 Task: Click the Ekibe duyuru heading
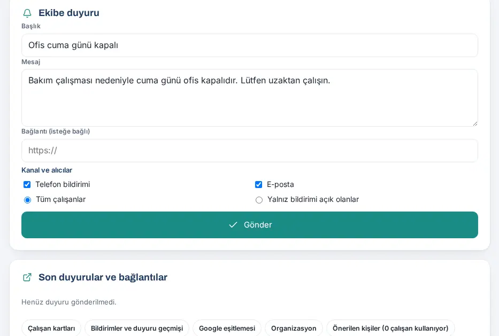pyautogui.click(x=69, y=13)
